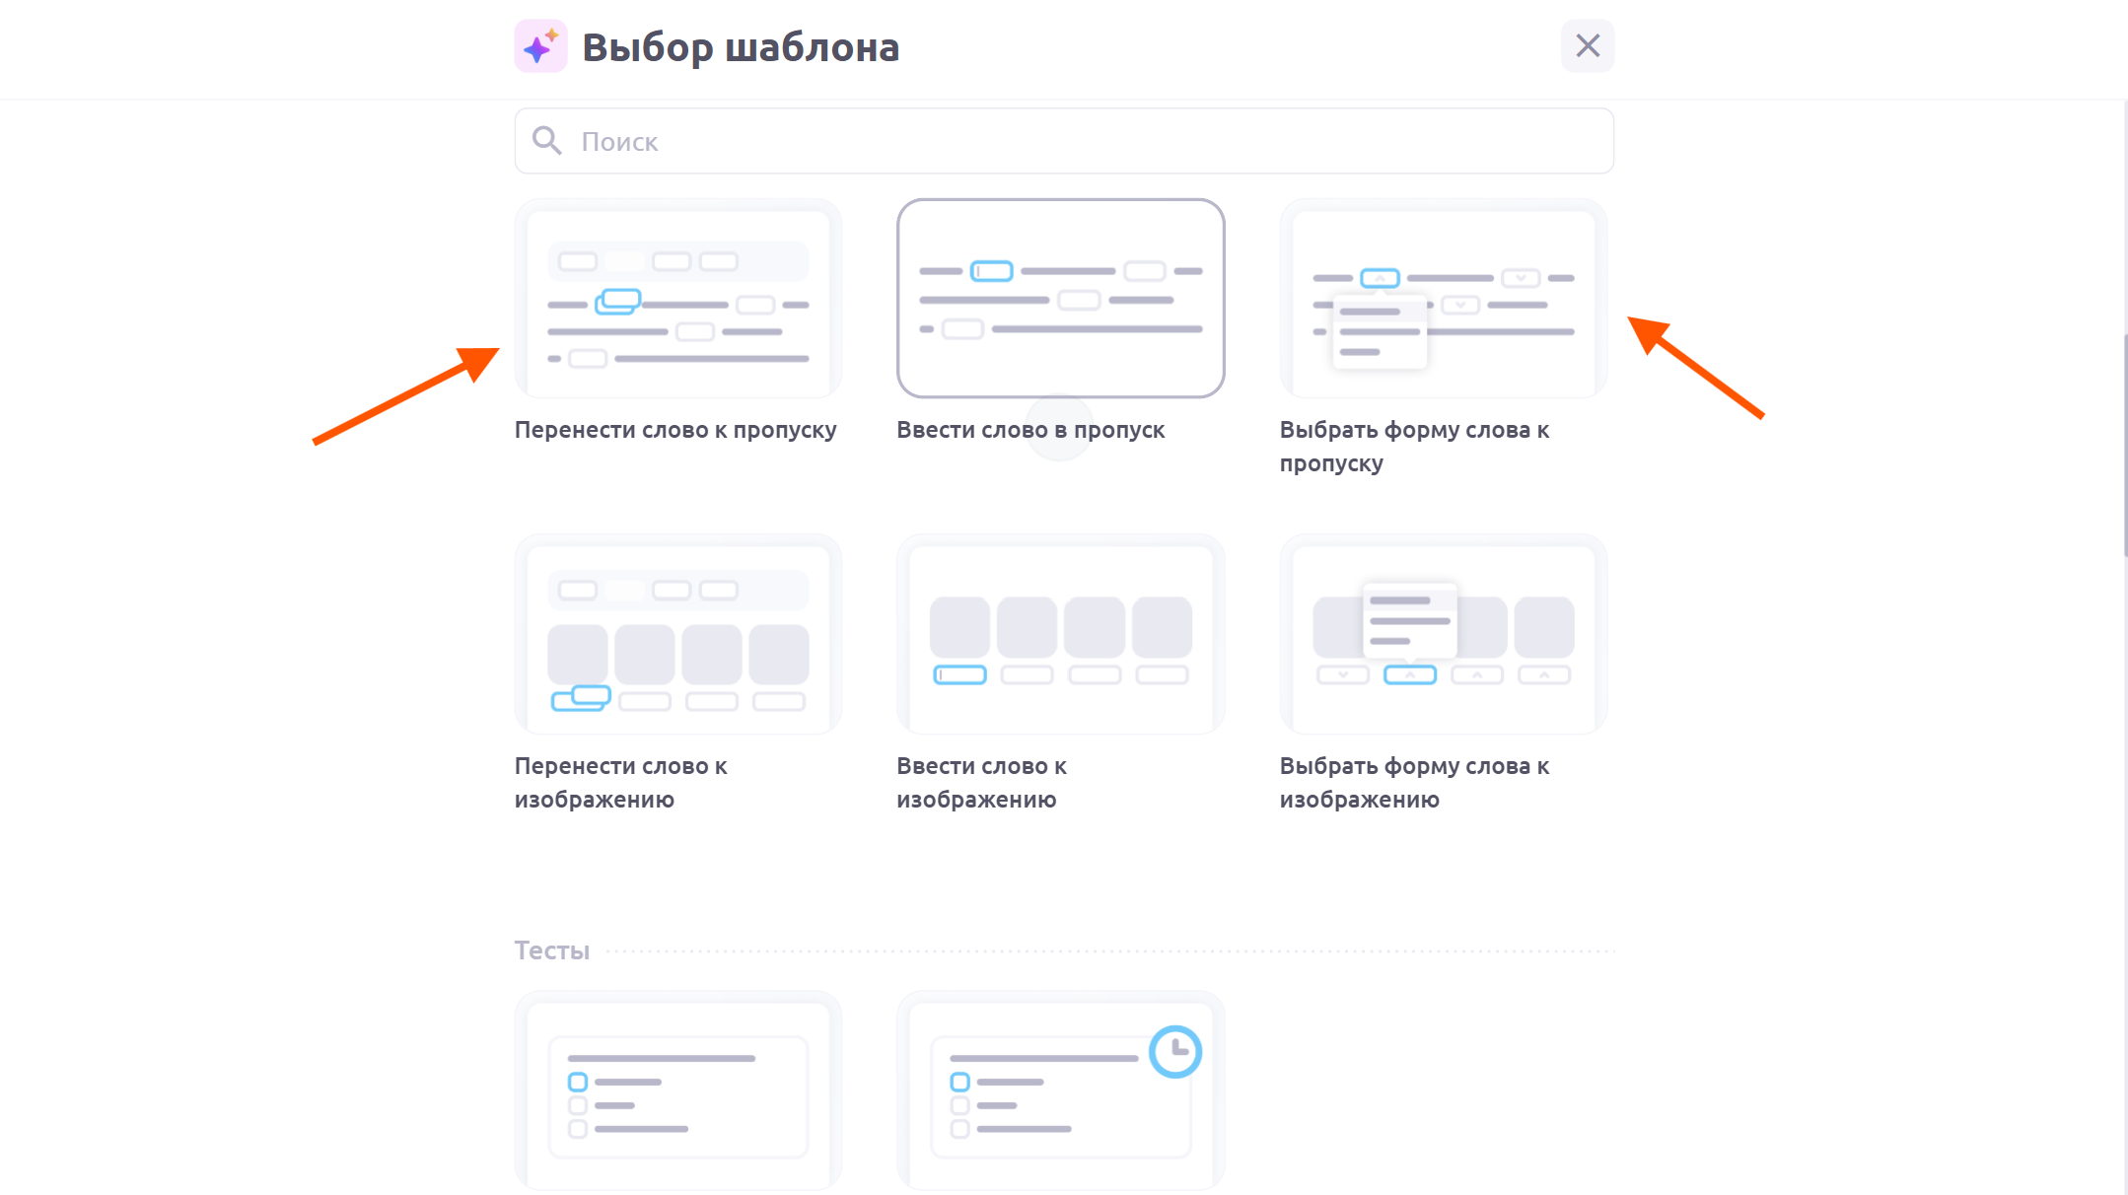
Task: Click the 'Ввести слово в пропуск' caption
Action: click(x=1030, y=430)
